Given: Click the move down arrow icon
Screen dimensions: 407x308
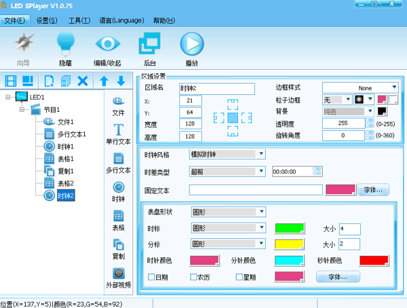Looking at the screenshot, I should [121, 81].
